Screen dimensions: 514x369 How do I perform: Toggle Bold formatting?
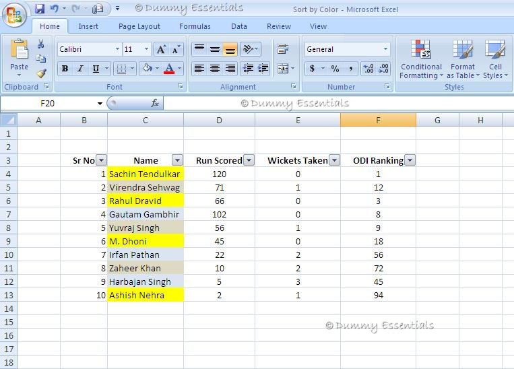point(65,69)
